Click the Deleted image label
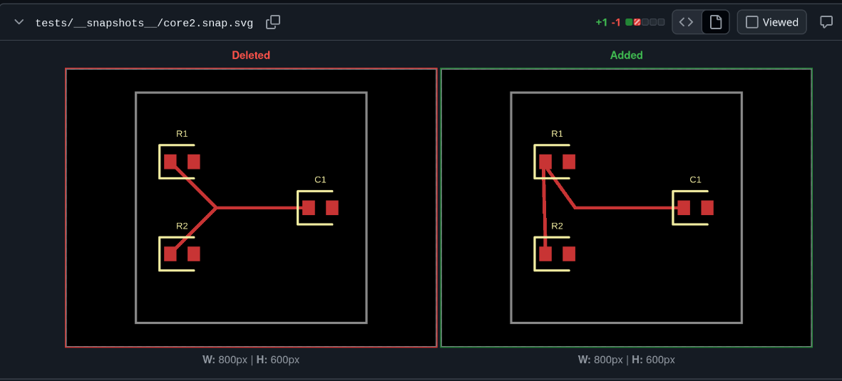This screenshot has height=381, width=842. click(x=251, y=56)
